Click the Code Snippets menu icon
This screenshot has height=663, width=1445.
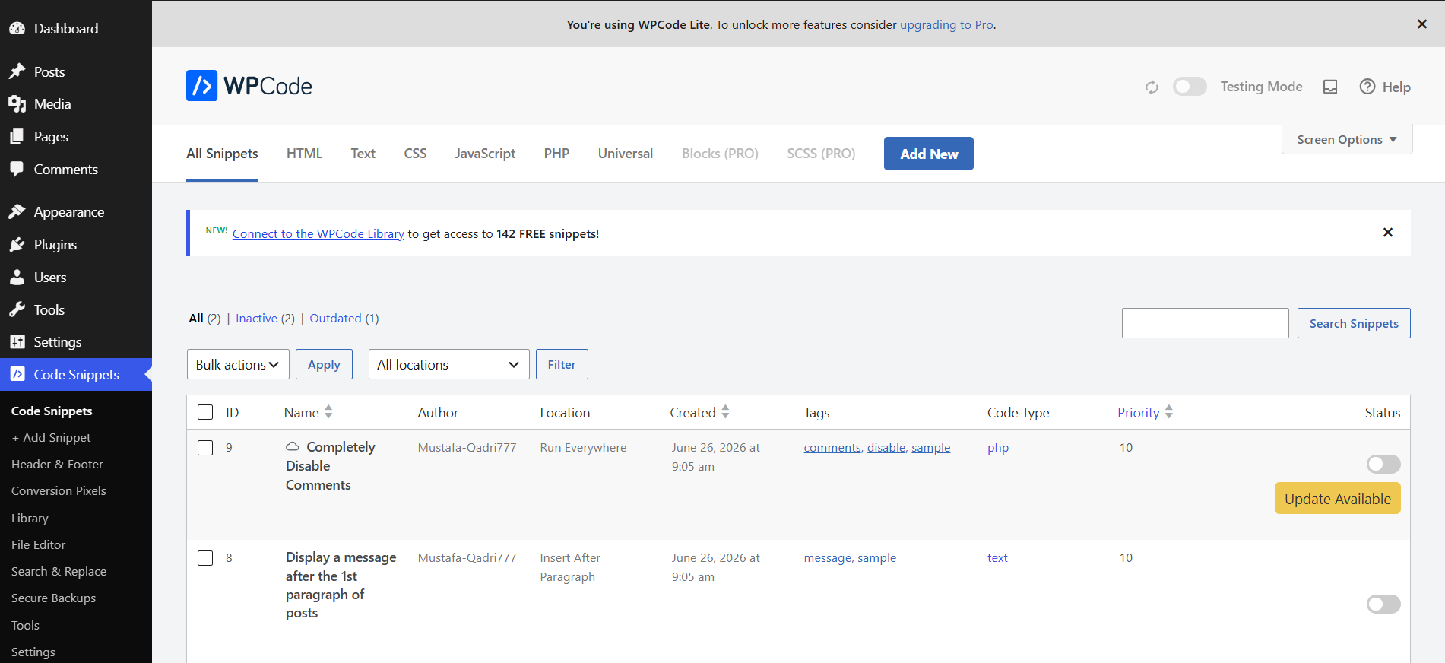17,374
